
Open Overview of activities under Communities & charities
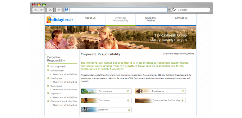coord(65,105)
